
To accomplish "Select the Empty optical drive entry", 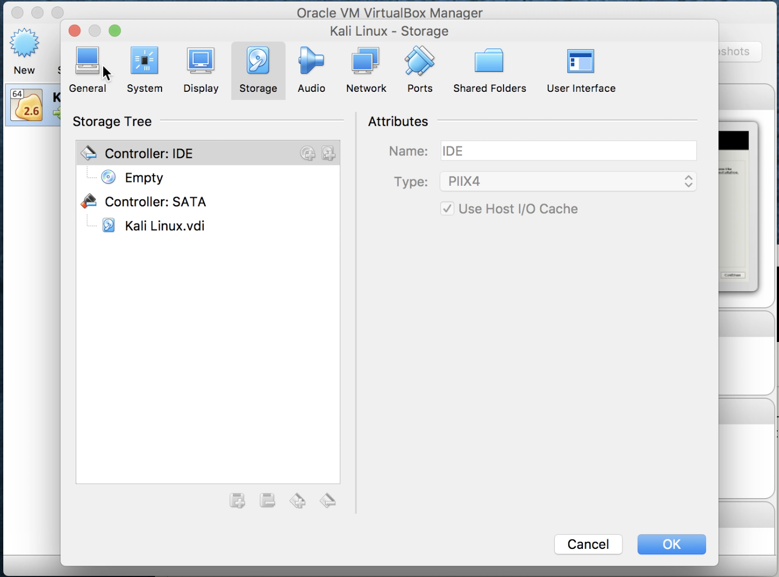I will [x=208, y=177].
